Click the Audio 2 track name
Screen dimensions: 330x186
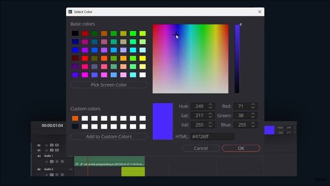click(48, 169)
